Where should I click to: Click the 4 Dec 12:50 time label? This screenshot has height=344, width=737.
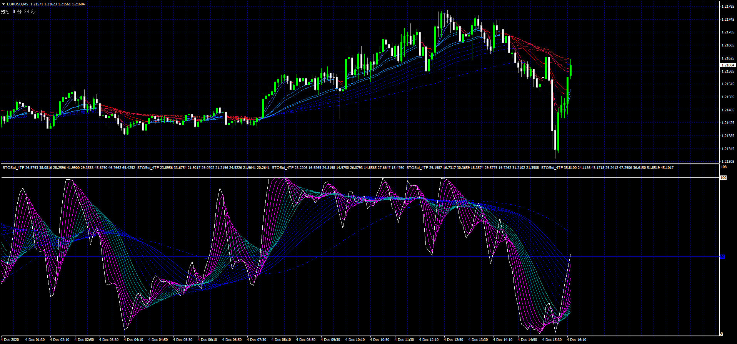point(454,340)
